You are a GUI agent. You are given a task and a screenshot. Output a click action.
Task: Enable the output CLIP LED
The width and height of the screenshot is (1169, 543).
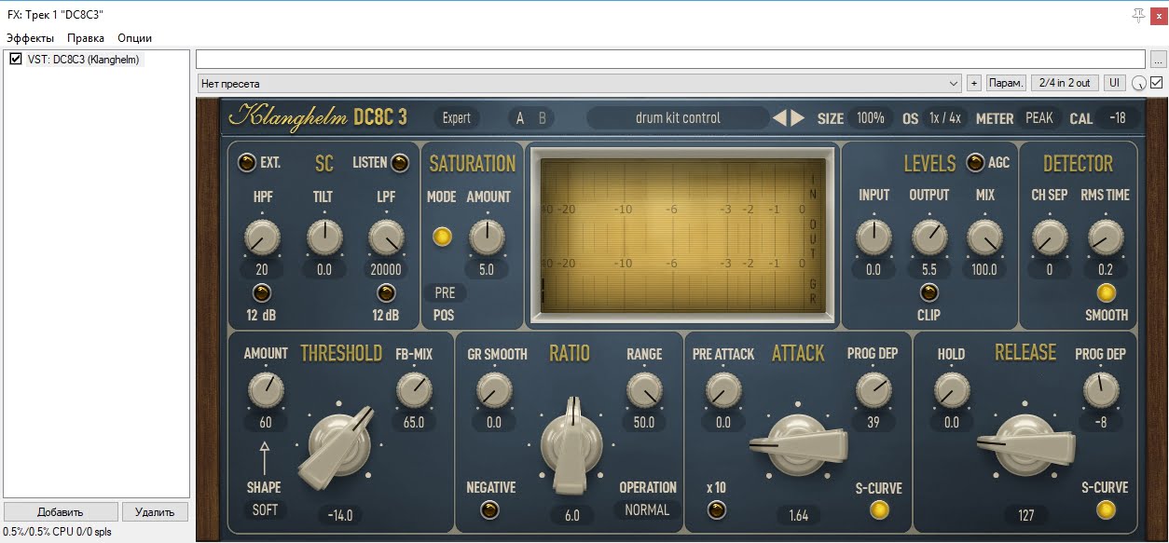click(928, 292)
